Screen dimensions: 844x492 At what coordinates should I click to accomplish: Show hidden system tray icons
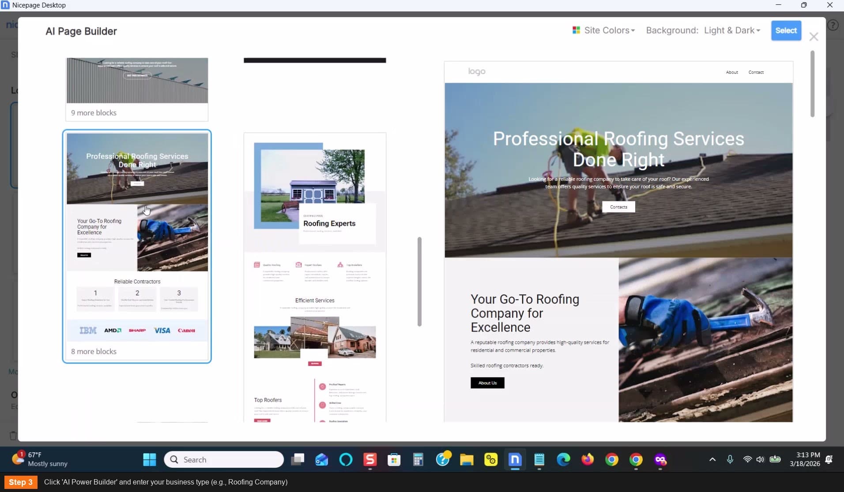pyautogui.click(x=712, y=459)
